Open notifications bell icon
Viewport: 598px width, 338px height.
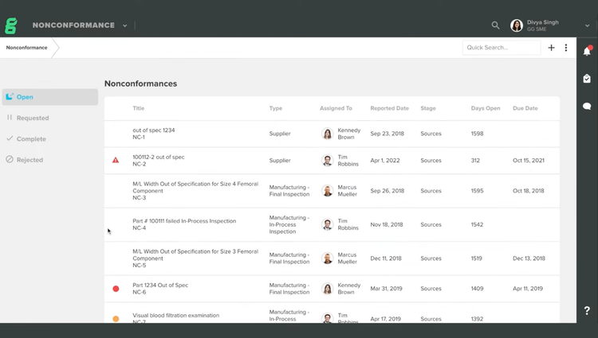pos(587,51)
